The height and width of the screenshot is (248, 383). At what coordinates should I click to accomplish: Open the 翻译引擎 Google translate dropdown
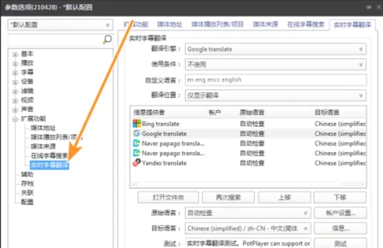click(276, 49)
